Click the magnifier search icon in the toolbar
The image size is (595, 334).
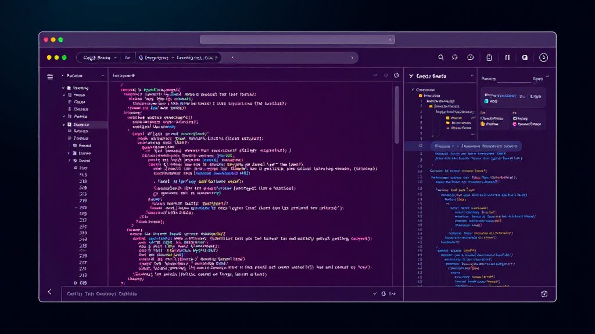[x=441, y=57]
